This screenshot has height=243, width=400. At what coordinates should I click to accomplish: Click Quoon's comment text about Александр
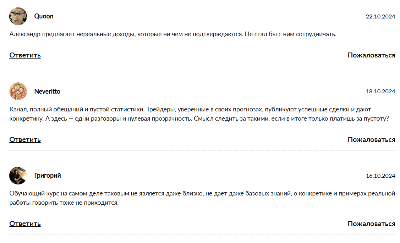click(172, 34)
